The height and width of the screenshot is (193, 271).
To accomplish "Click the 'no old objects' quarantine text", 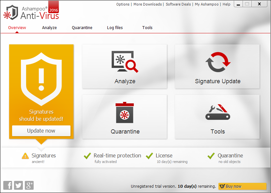I will point(230,162).
